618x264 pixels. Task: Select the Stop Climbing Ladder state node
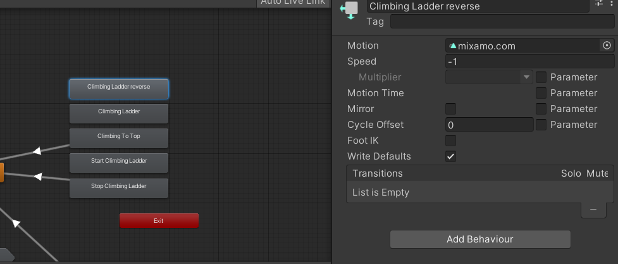119,187
